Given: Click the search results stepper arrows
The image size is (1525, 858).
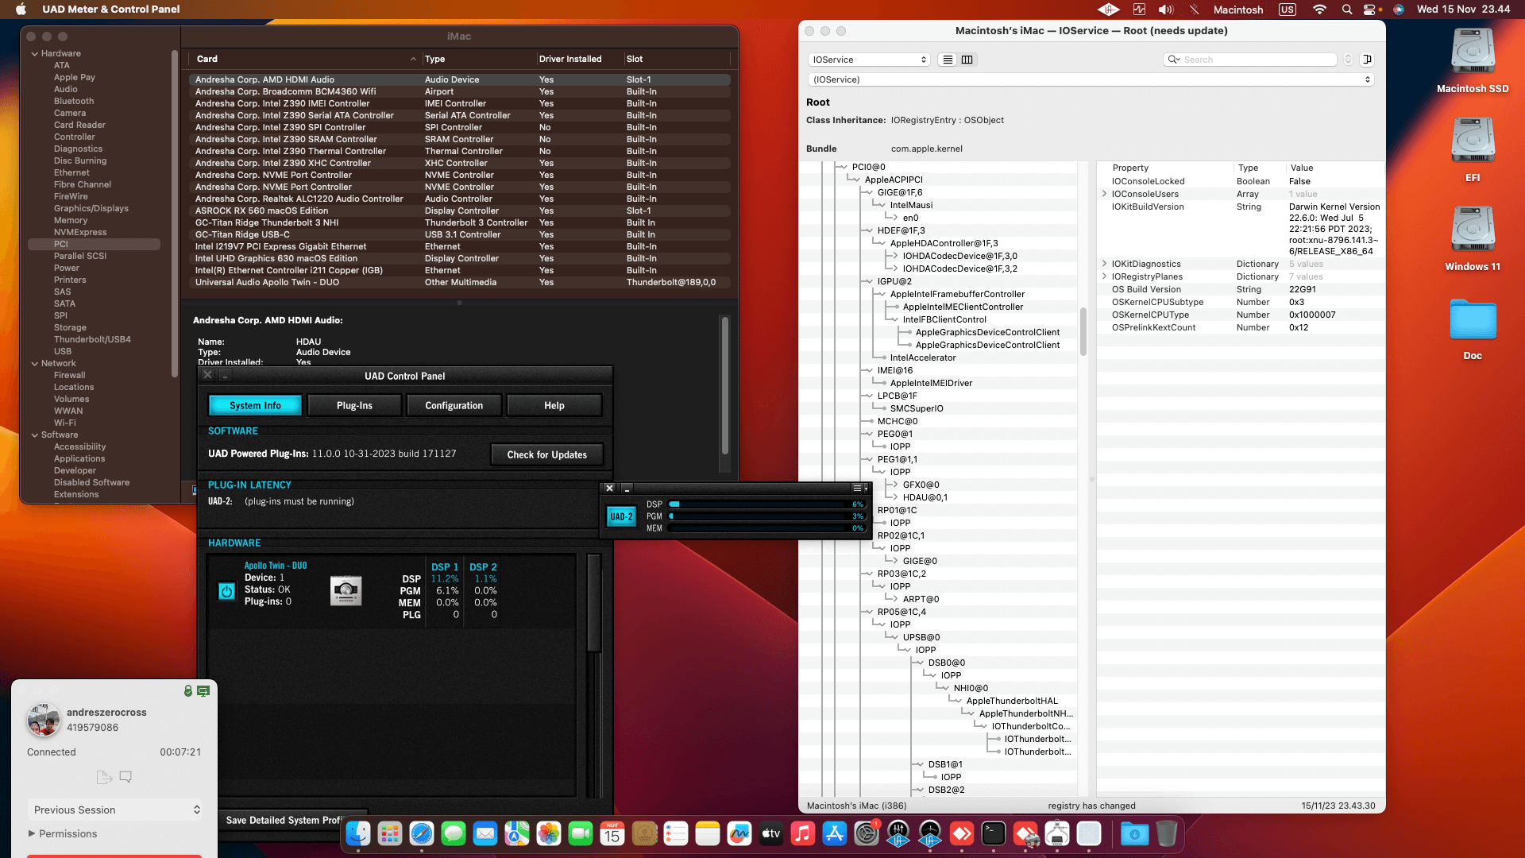Looking at the screenshot, I should tap(1348, 60).
